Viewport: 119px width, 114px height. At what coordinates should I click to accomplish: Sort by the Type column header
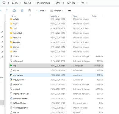75,16
